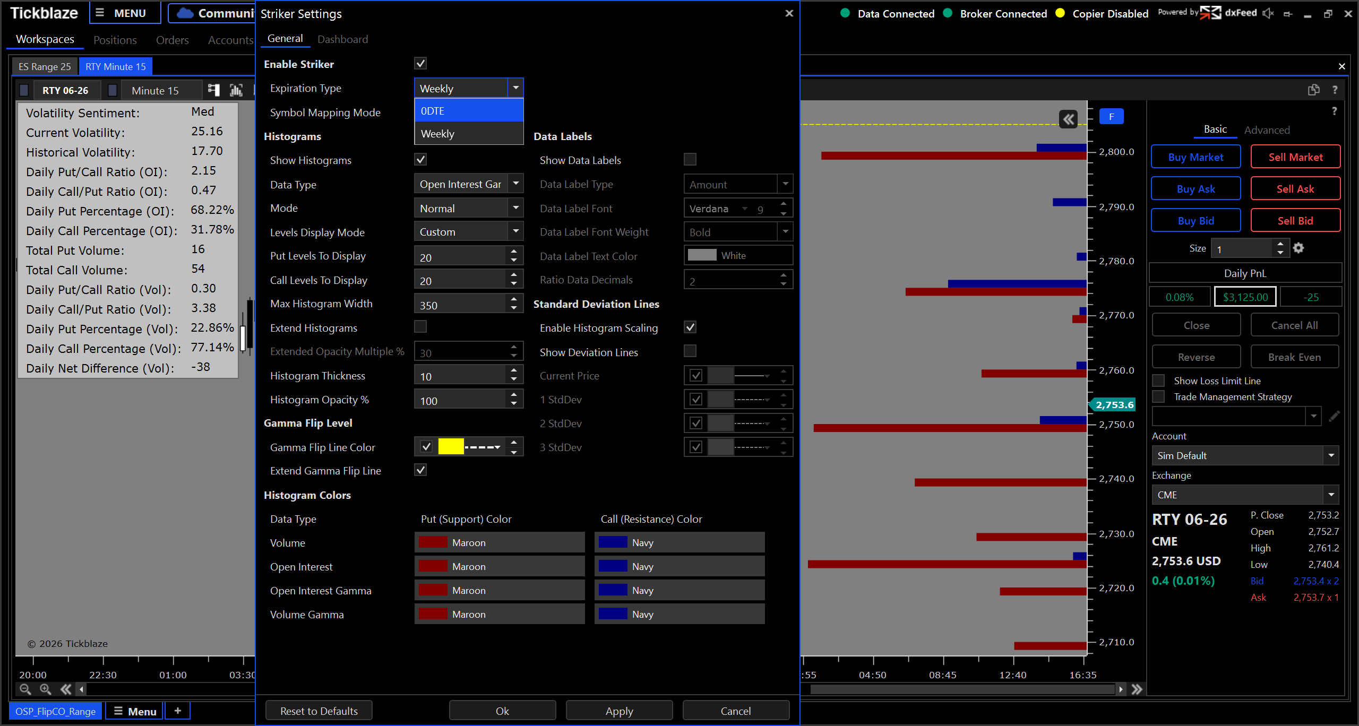
Task: Open the indicators icon in chart toolbar
Action: click(x=236, y=90)
